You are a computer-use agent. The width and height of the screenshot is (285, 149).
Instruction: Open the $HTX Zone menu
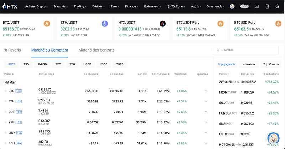176,6
